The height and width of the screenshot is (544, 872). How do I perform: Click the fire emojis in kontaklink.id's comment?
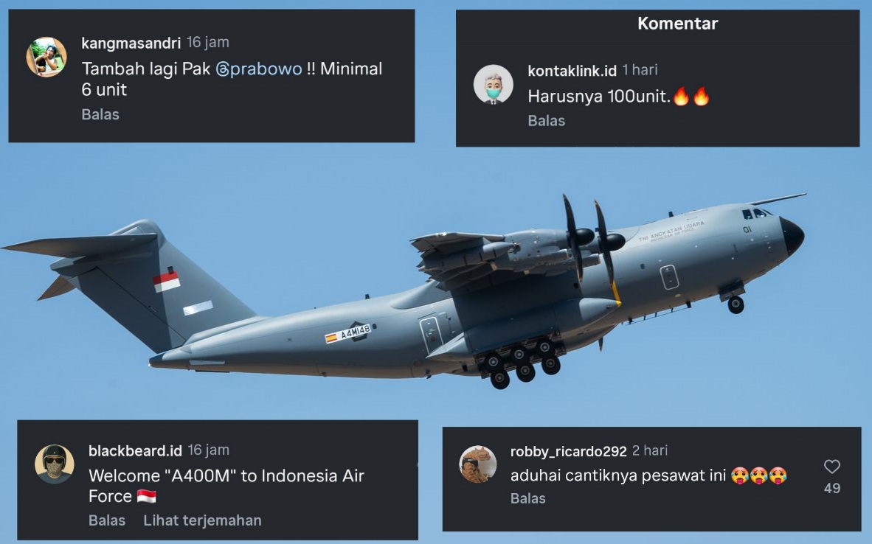(691, 96)
